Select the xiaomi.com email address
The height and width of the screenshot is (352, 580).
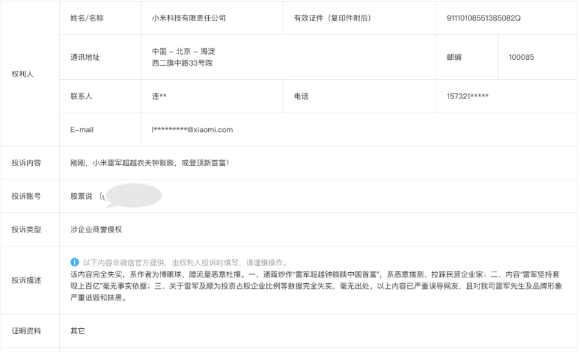click(x=192, y=129)
